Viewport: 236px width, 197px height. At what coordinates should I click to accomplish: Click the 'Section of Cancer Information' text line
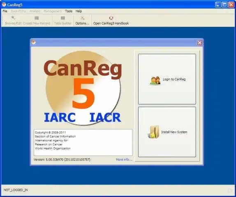(55, 136)
